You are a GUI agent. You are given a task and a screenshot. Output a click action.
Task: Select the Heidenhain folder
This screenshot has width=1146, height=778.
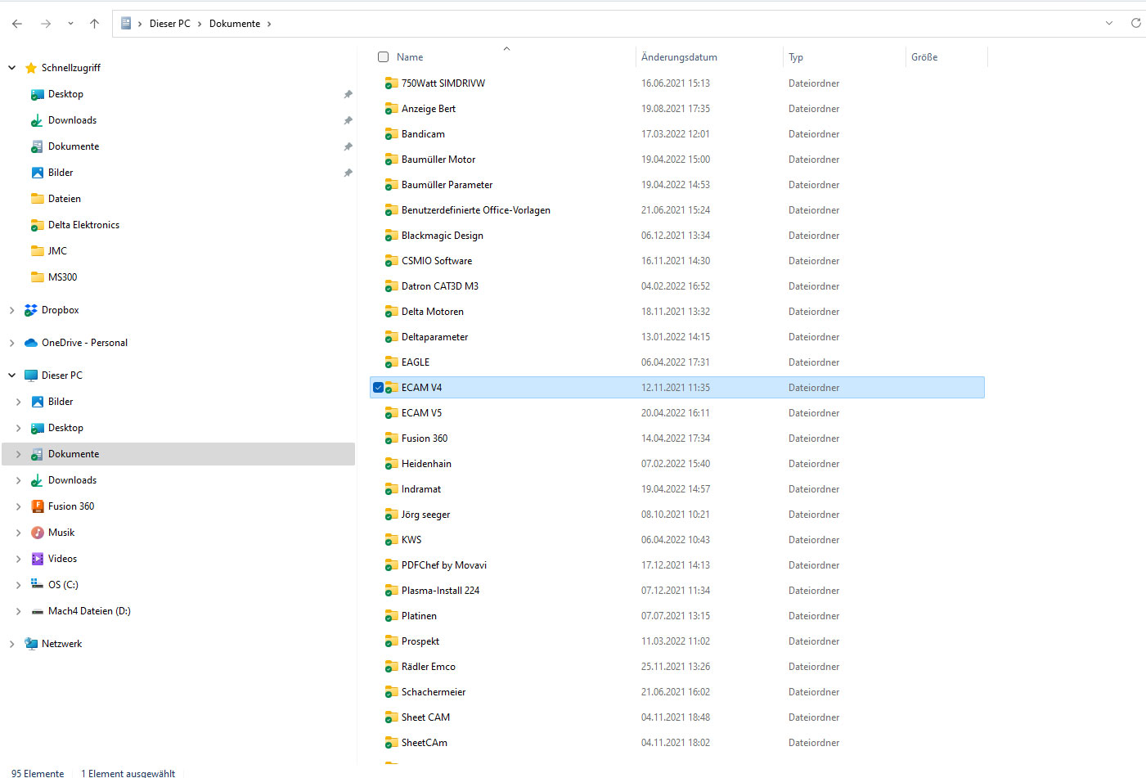tap(426, 464)
